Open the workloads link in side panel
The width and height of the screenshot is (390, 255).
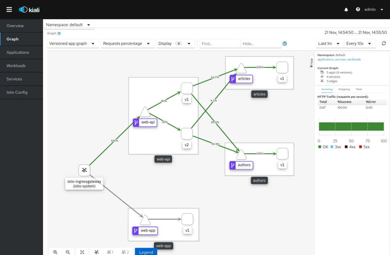pyautogui.click(x=354, y=59)
